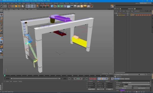Open the Paint Mode dropdown
The height and width of the screenshot is (93, 153).
click(x=136, y=83)
